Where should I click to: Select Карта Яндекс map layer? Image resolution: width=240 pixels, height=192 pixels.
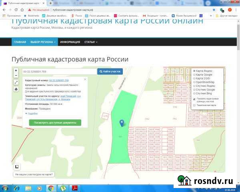[x=202, y=71]
